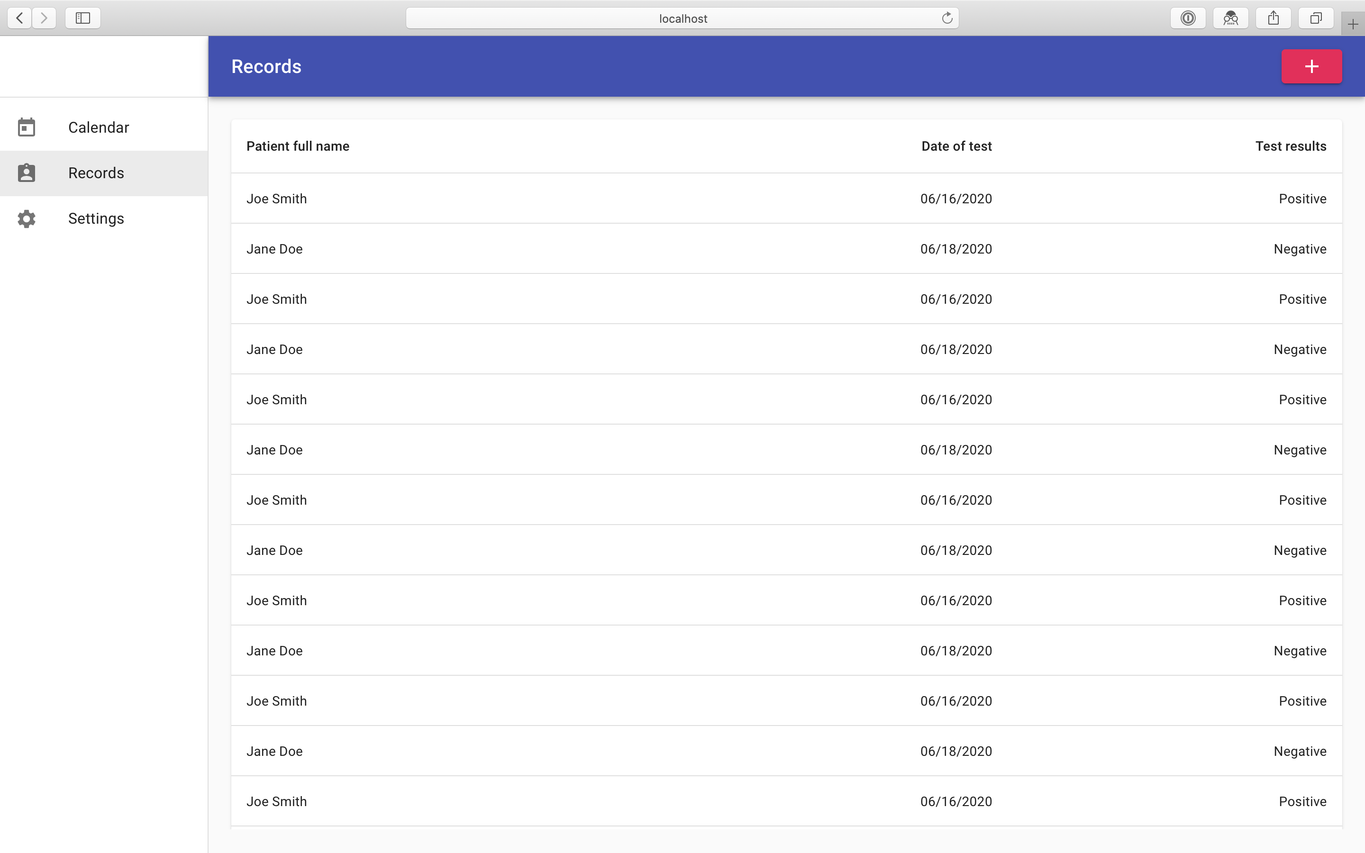1365x853 pixels.
Task: Select Records in the sidebar menu
Action: tap(96, 173)
